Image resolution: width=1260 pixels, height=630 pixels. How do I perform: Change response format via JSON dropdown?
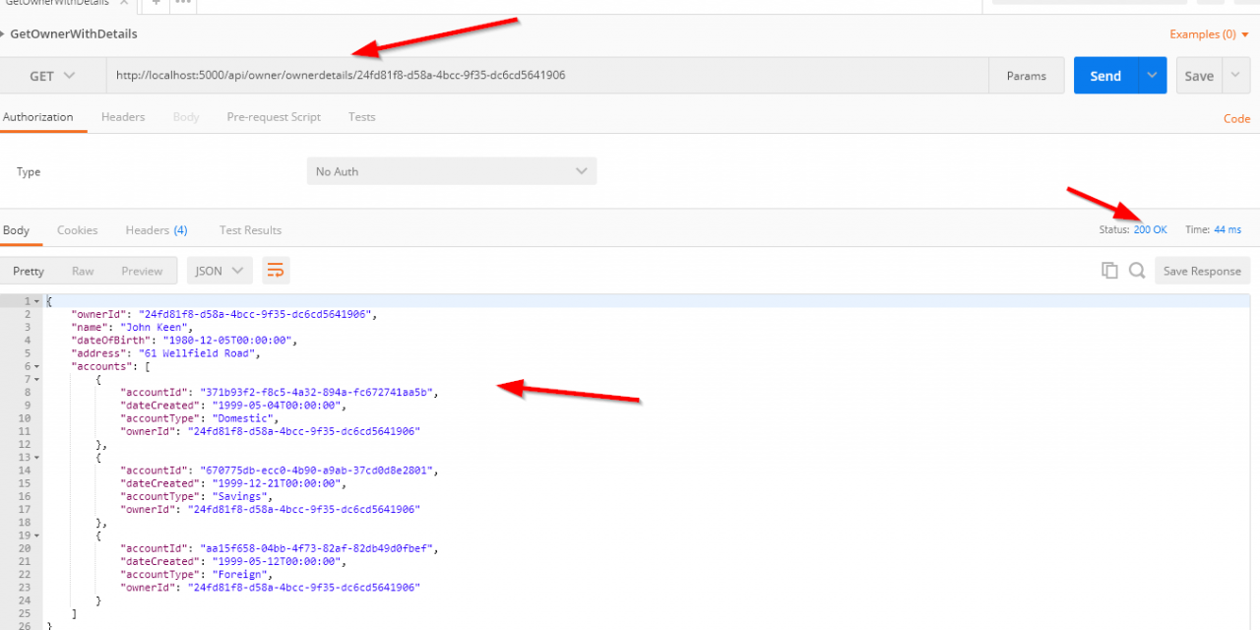[x=220, y=271]
